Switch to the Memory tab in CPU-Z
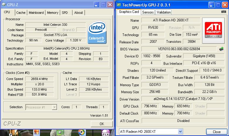 coord(53,13)
